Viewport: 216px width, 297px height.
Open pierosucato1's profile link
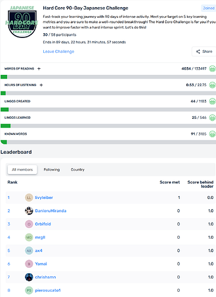[47, 290]
